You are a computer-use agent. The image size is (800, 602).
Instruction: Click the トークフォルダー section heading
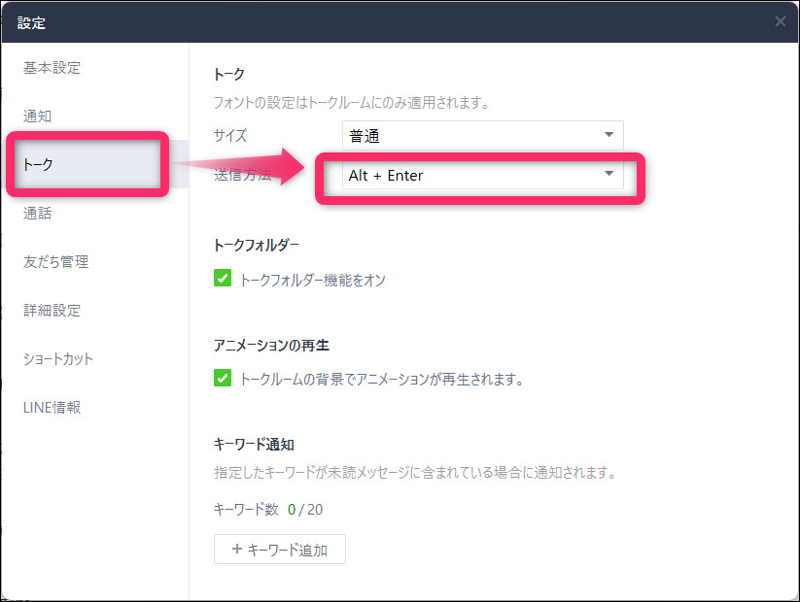tap(256, 246)
